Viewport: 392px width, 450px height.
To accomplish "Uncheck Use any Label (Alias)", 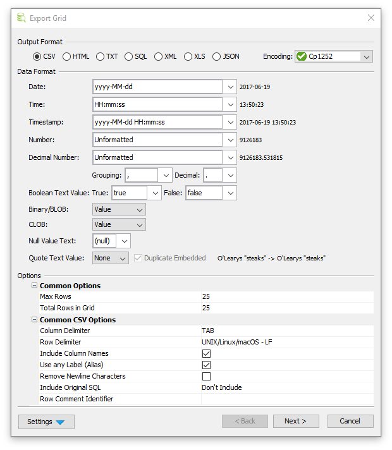I will click(x=206, y=365).
